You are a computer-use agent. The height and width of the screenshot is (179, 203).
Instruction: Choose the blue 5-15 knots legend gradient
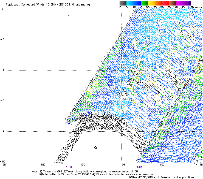pos(134,3)
